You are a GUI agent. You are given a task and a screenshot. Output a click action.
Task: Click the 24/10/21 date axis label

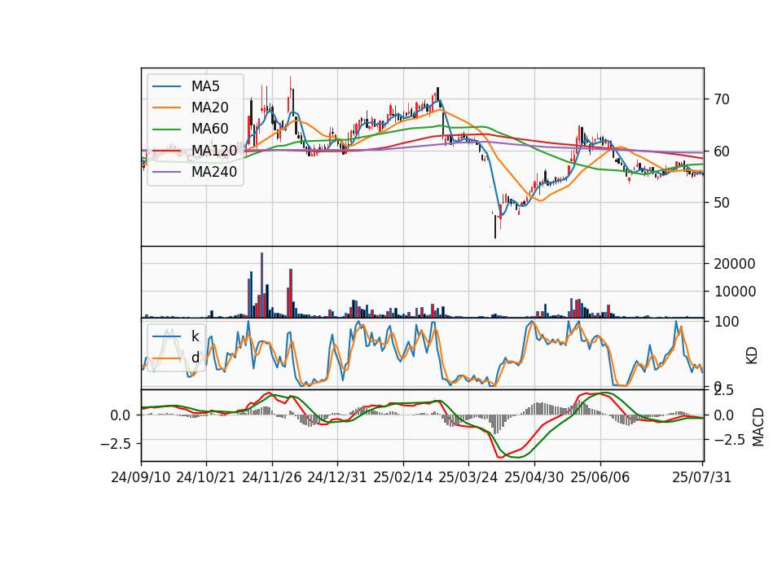pyautogui.click(x=206, y=477)
